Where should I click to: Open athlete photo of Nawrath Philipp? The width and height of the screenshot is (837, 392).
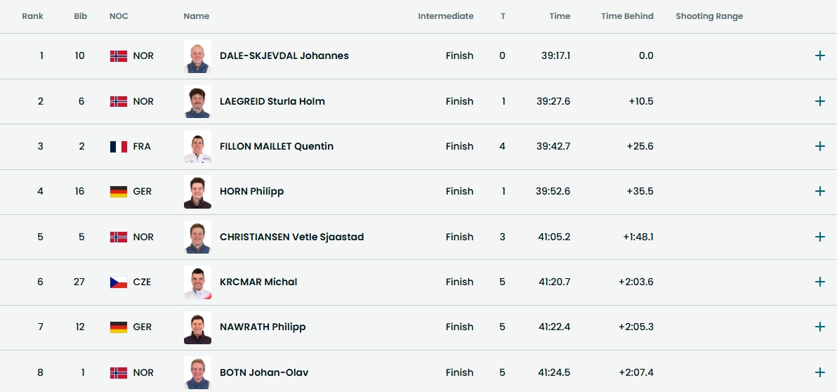(x=197, y=327)
